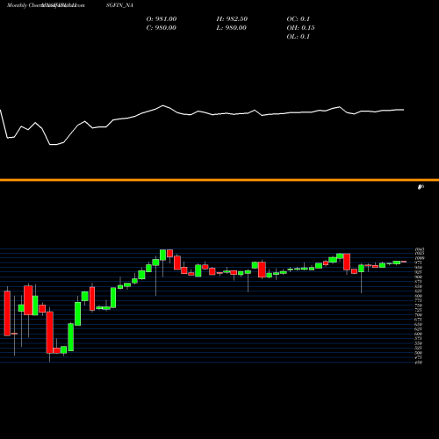The height and width of the screenshot is (439, 439).
Task: Click the 1000 price axis label
Action: 420,258
